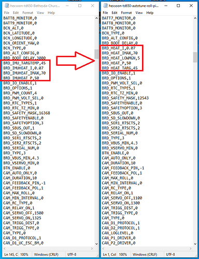Click vertical scrollbar thumb in left window
This screenshot has width=199, height=259.
[x=96, y=54]
